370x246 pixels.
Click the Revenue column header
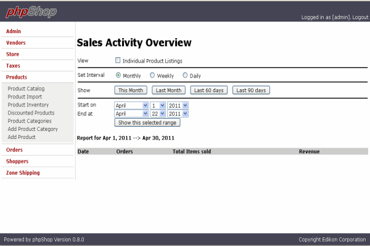point(309,152)
